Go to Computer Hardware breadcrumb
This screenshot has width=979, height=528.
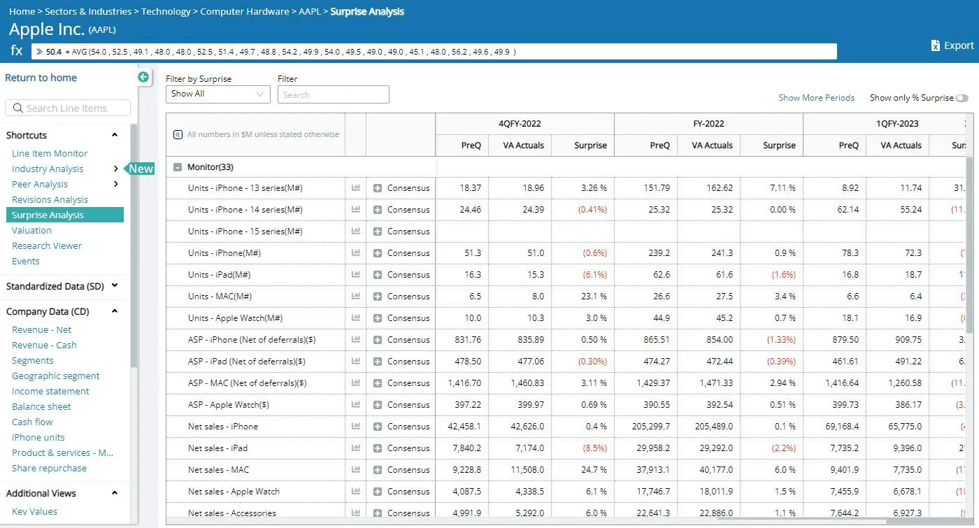pyautogui.click(x=244, y=11)
